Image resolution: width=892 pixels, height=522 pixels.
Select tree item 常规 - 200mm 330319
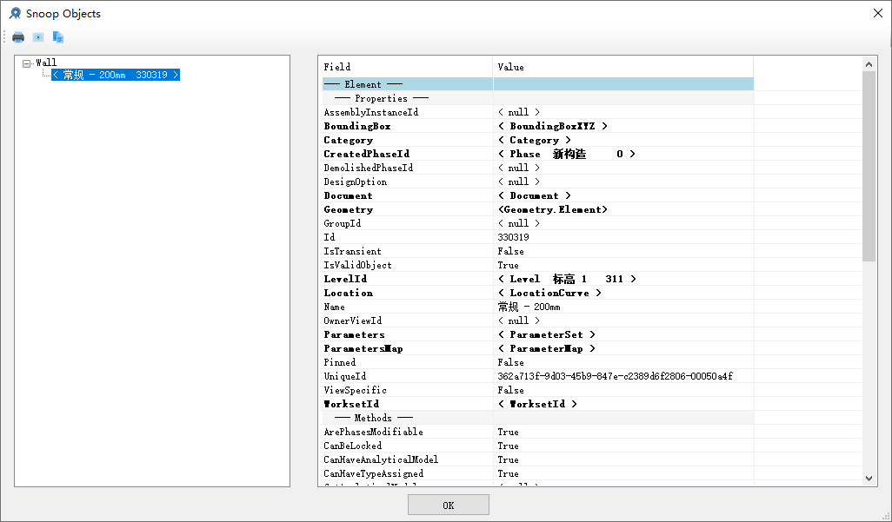pyautogui.click(x=116, y=75)
